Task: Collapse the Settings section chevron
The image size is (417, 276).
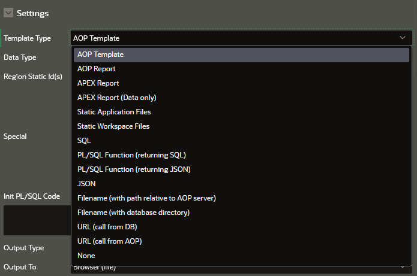Action: pos(8,13)
